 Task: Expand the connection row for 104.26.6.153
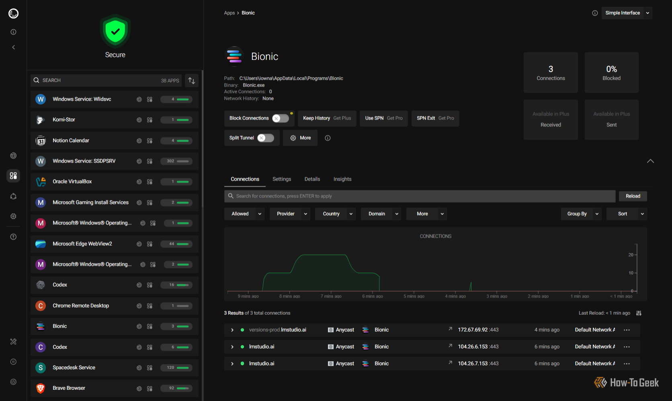pyautogui.click(x=232, y=347)
